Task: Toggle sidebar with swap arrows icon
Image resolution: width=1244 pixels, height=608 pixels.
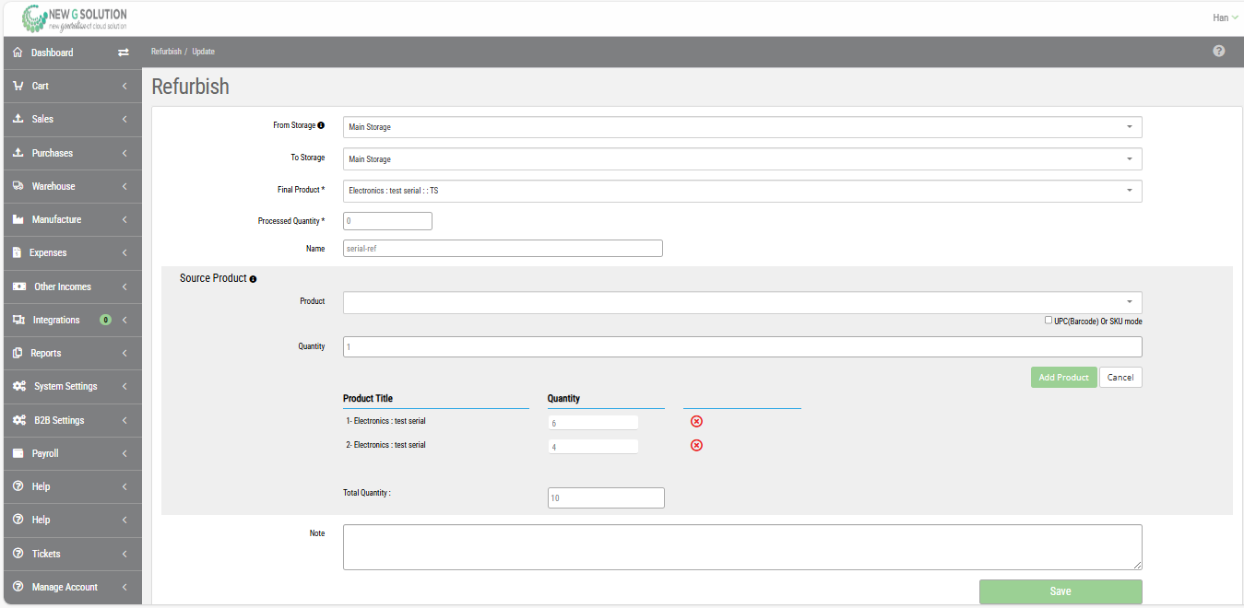Action: 124,53
